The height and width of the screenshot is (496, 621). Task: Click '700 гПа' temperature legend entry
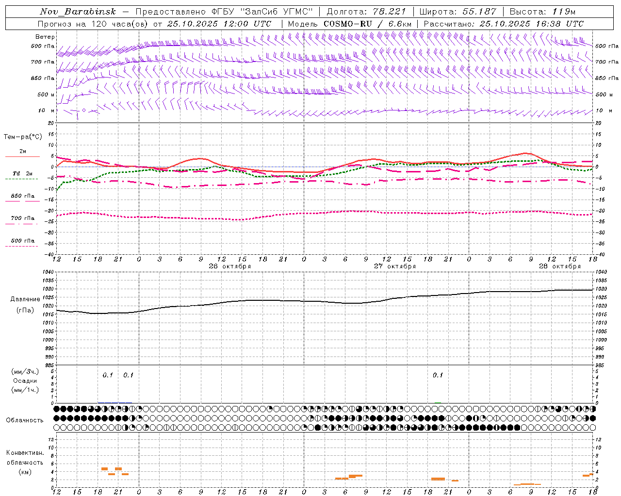point(23,218)
